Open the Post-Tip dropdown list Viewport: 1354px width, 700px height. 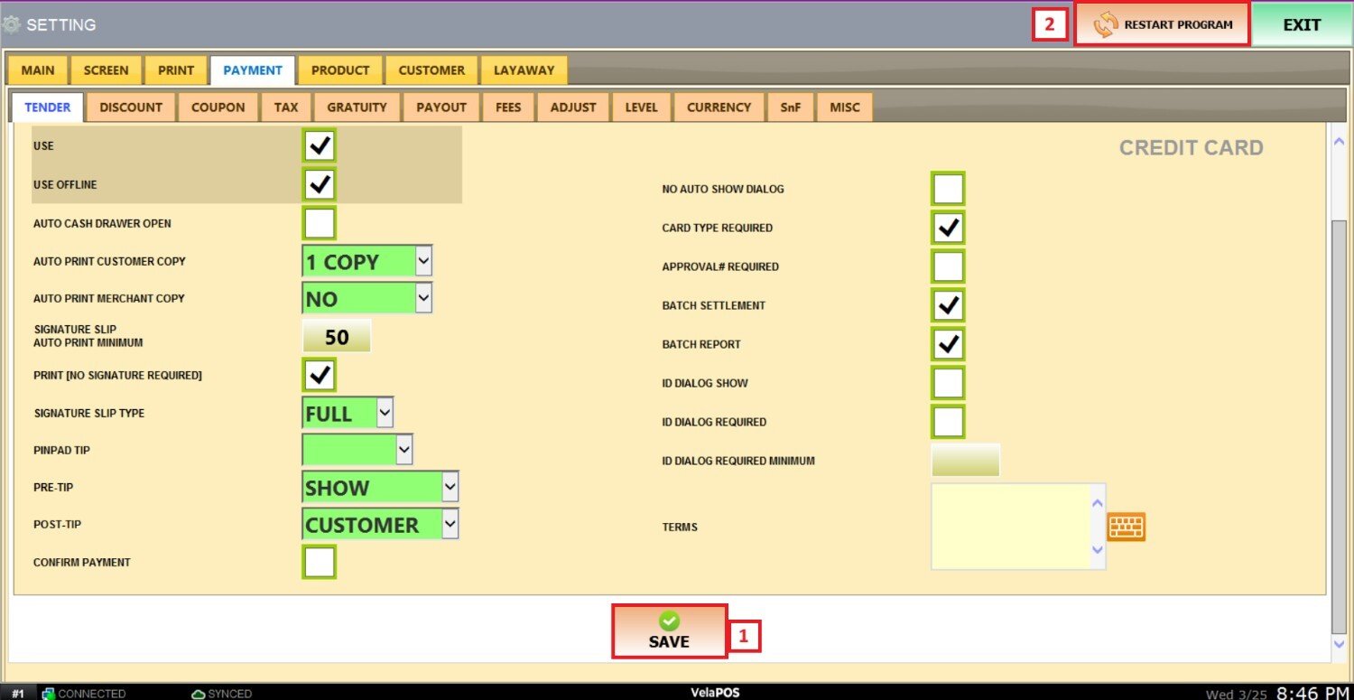(x=450, y=525)
